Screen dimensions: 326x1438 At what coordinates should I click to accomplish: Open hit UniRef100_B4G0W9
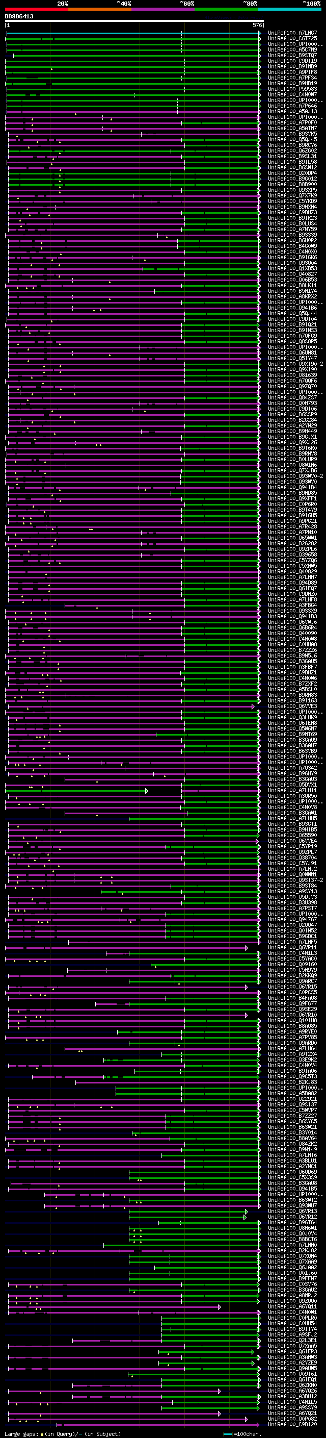click(292, 246)
